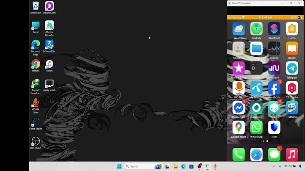Open Messages app with 16 badge
This screenshot has height=171, width=305.
click(x=274, y=154)
